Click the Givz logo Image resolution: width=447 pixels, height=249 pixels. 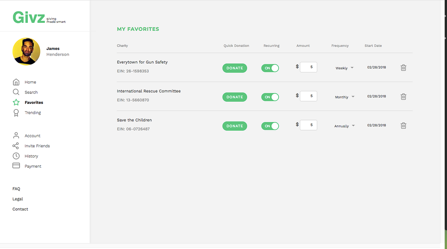pyautogui.click(x=39, y=17)
